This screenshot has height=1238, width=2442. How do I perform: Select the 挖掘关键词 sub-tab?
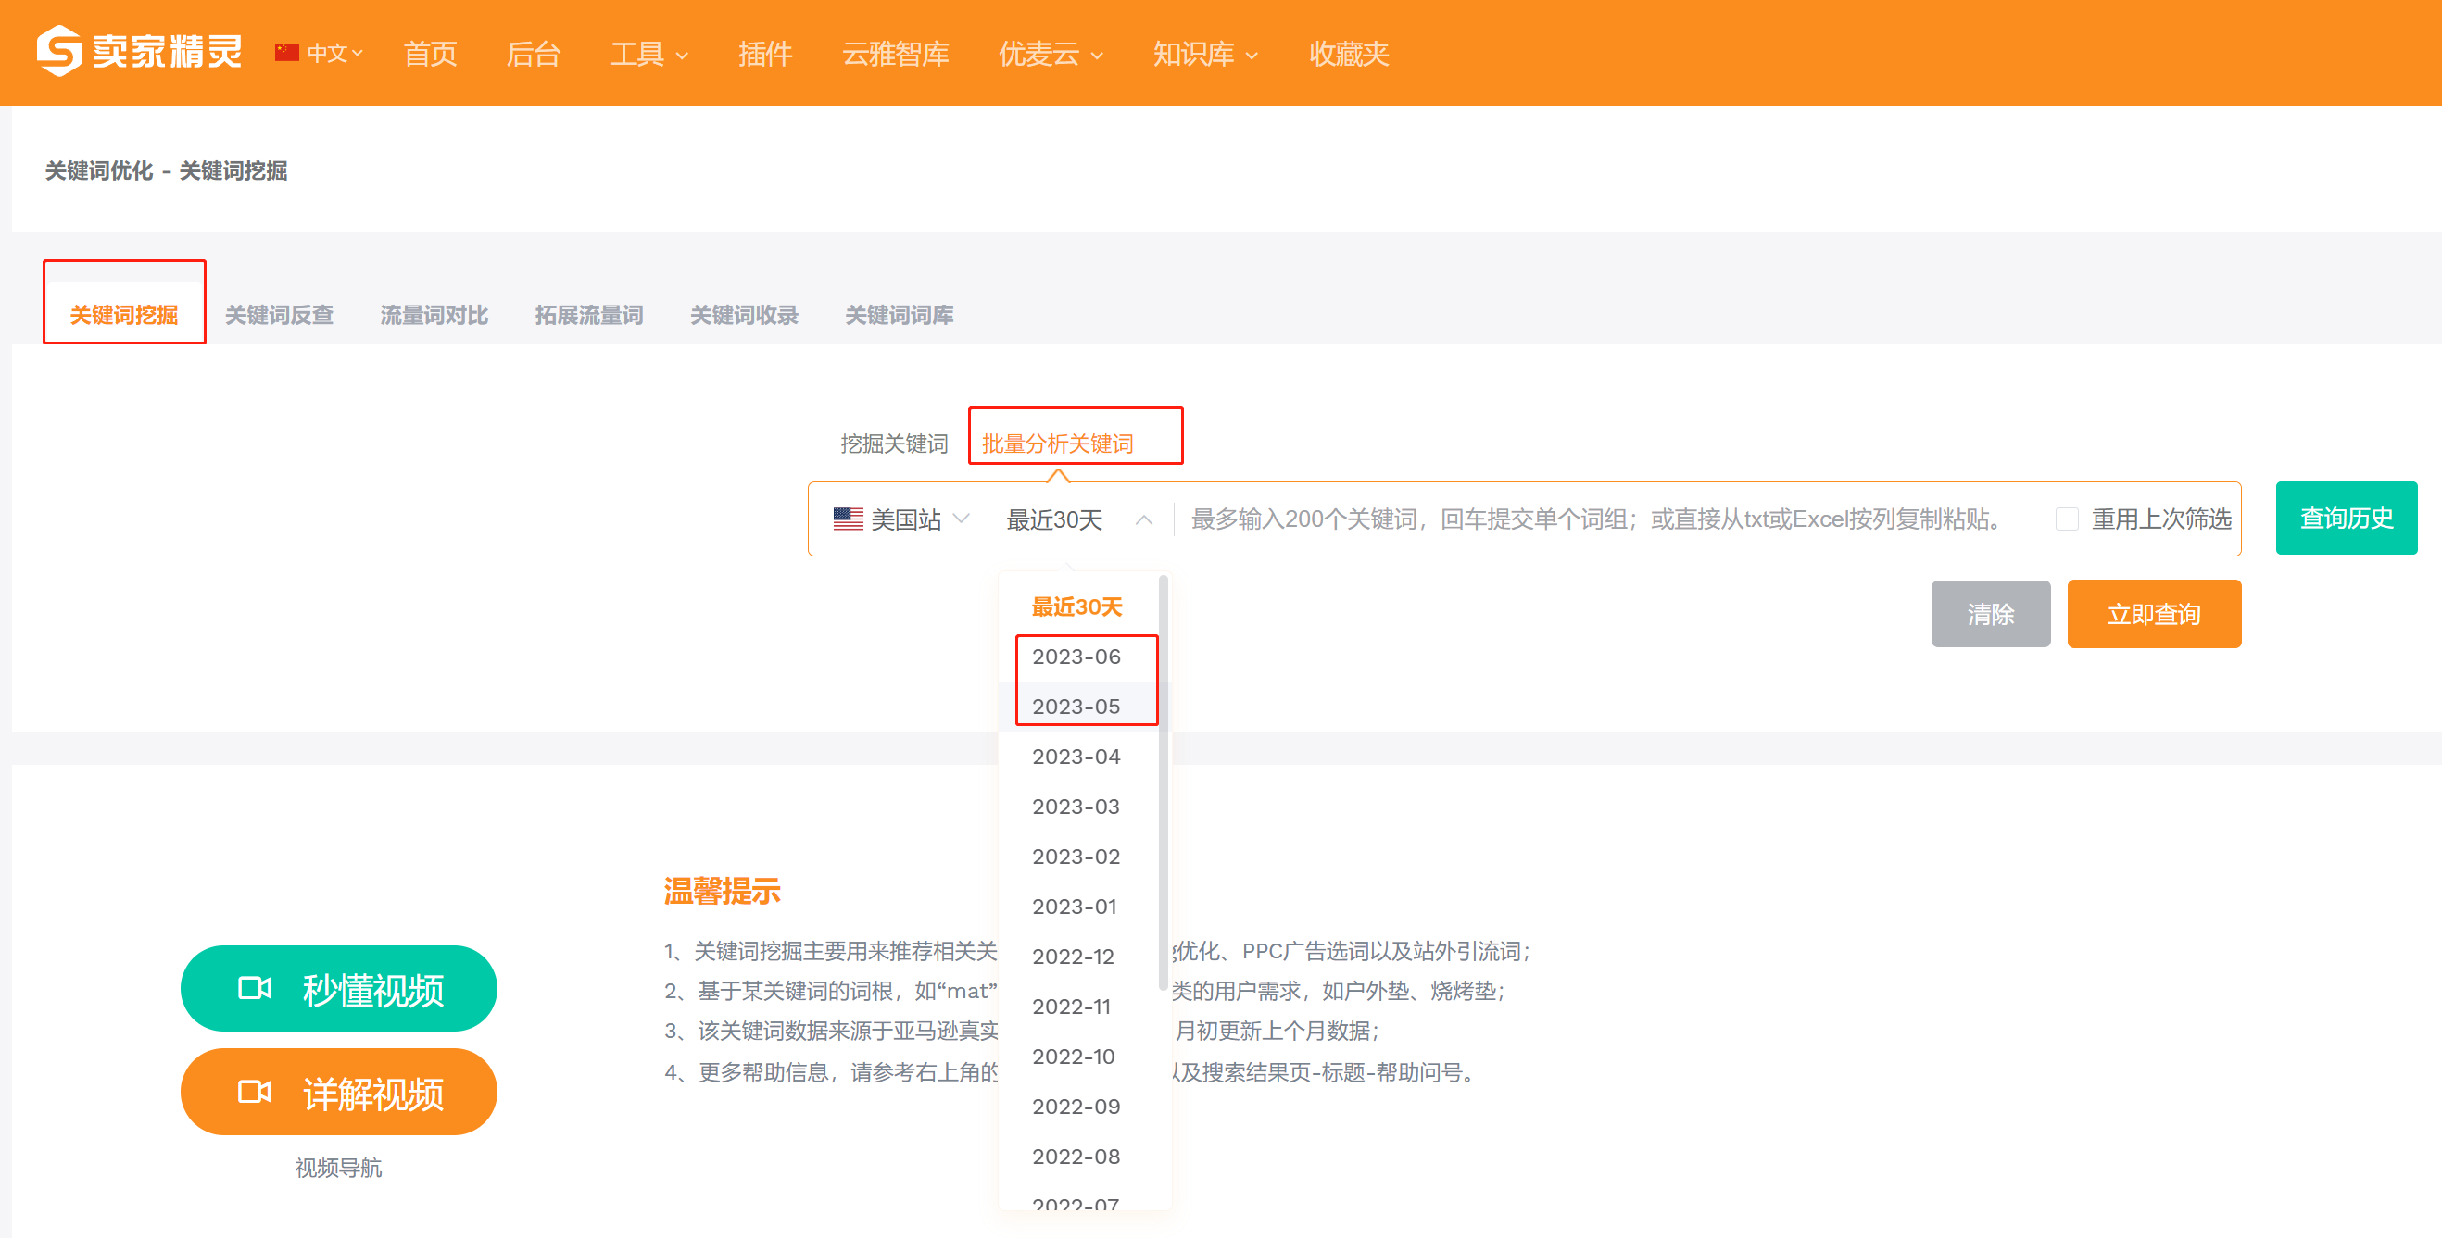[x=894, y=444]
